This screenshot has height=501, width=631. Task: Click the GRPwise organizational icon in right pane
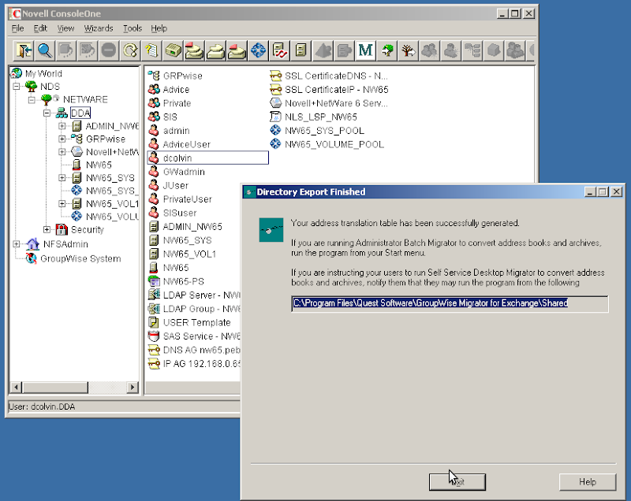[154, 76]
